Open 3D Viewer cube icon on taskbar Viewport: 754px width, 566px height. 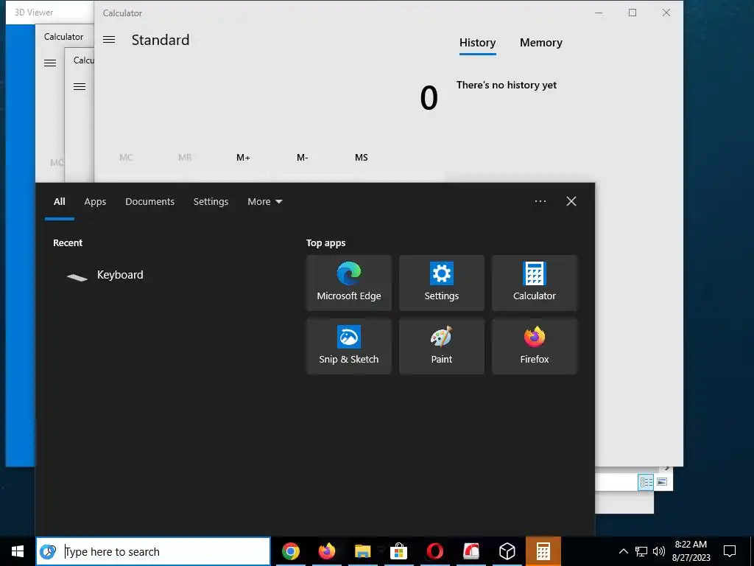point(507,551)
